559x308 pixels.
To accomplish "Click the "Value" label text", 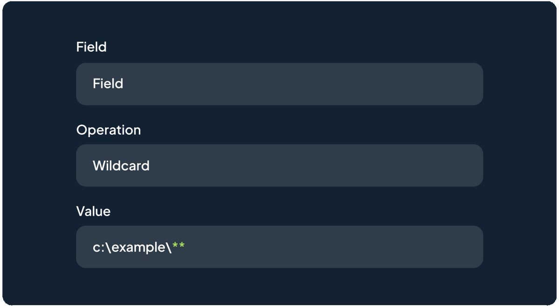I will point(93,212).
